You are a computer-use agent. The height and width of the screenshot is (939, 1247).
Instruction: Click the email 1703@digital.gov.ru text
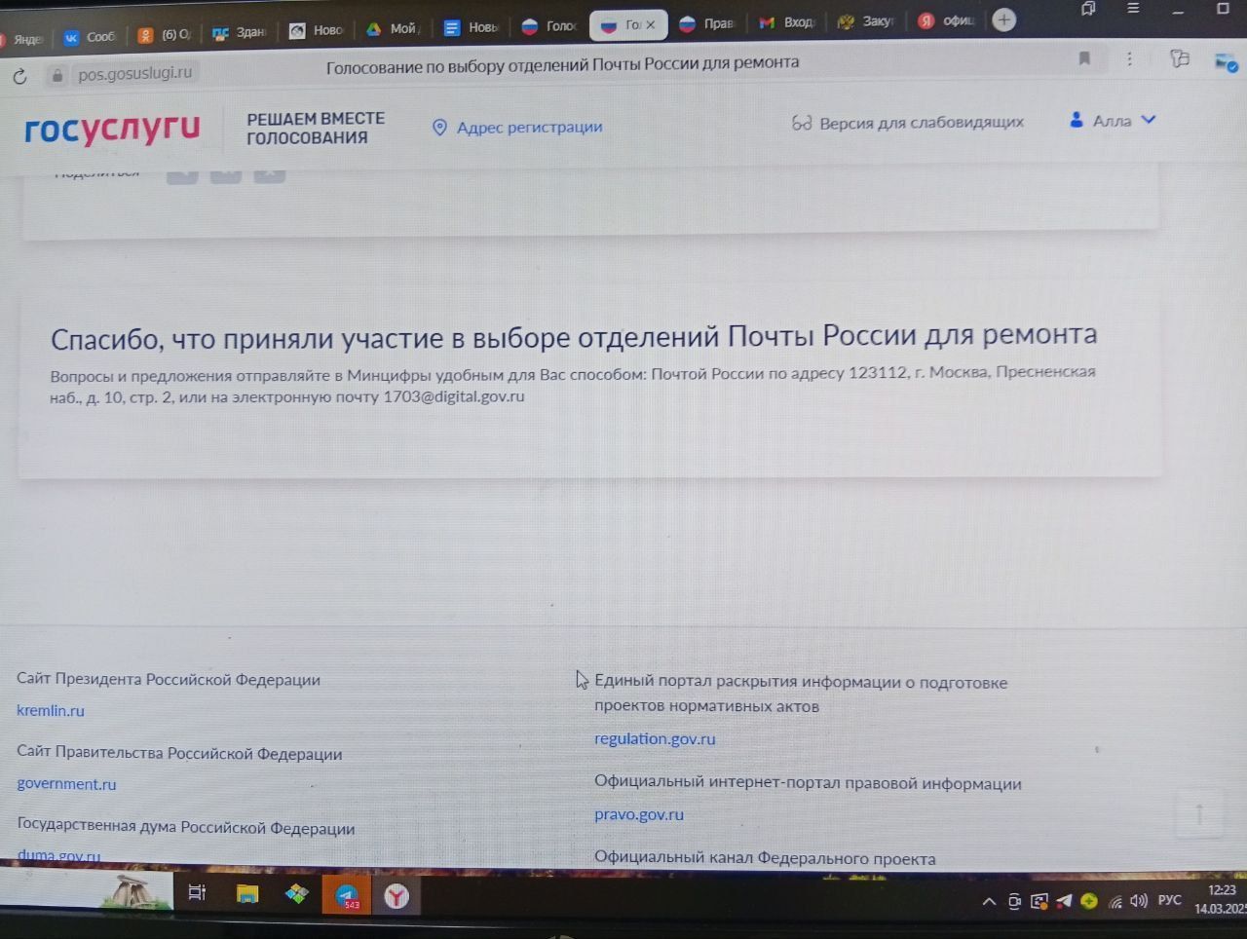pos(454,396)
